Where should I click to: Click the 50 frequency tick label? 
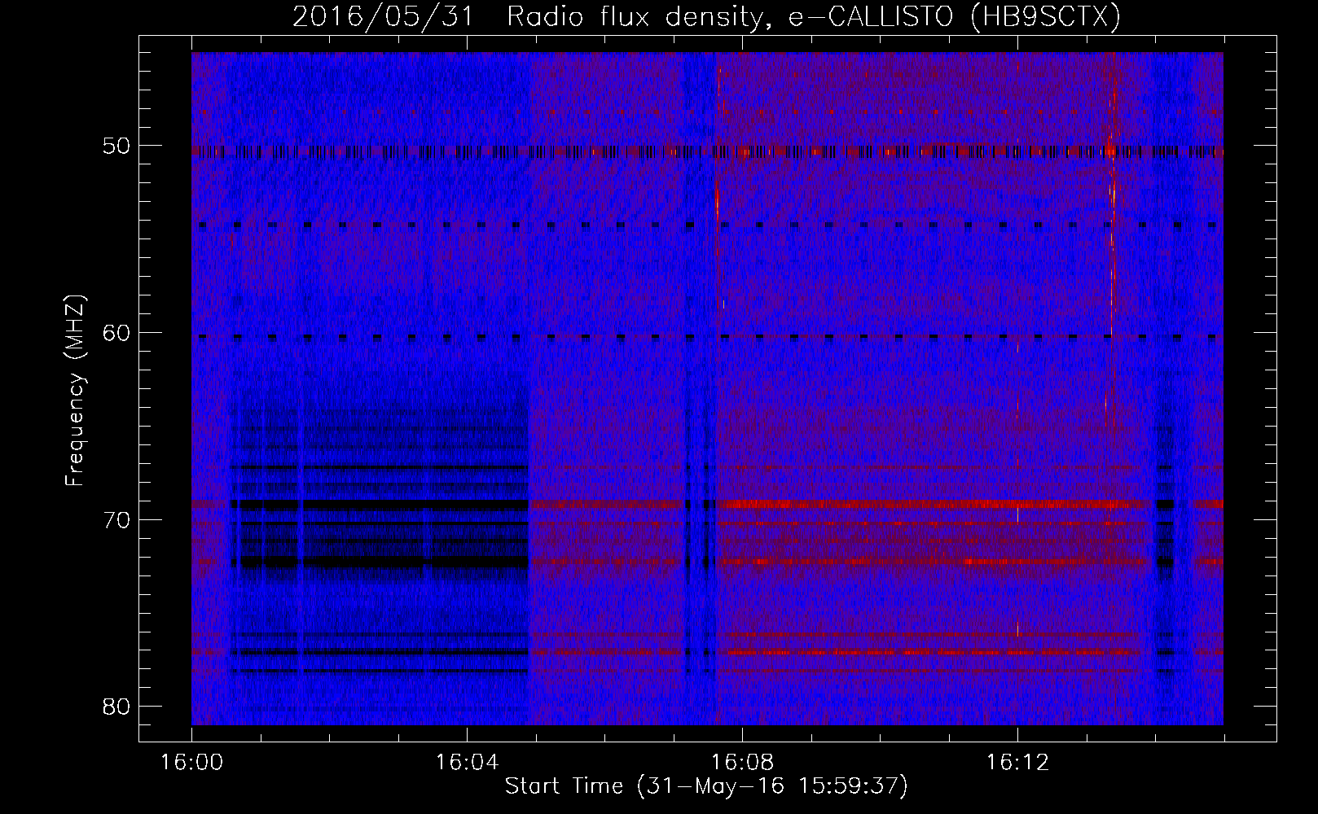coord(117,147)
